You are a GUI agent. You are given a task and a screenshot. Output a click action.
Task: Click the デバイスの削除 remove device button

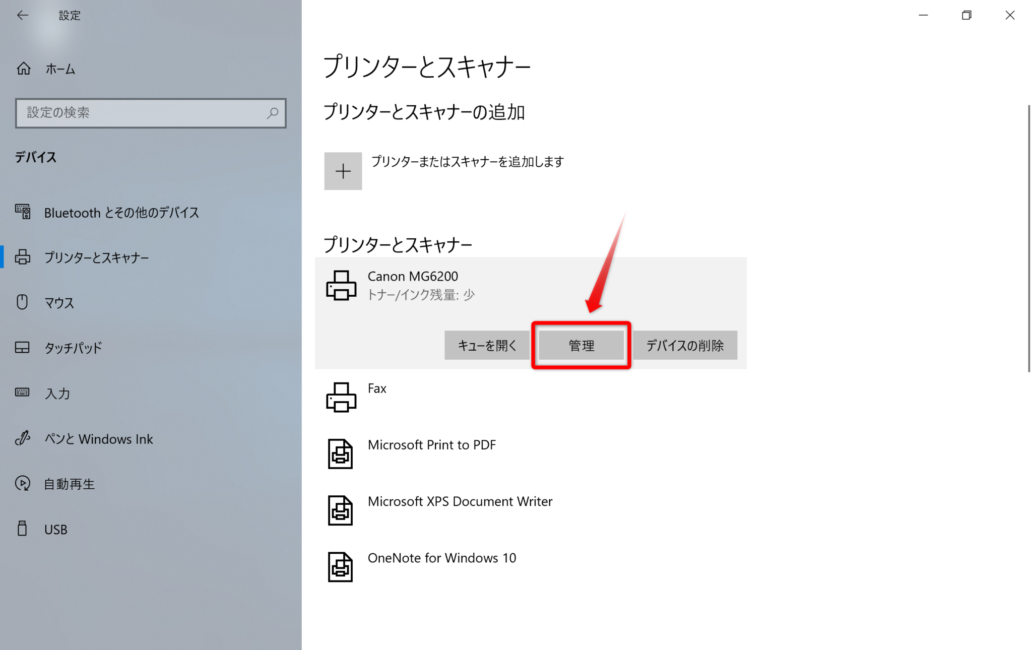click(685, 345)
